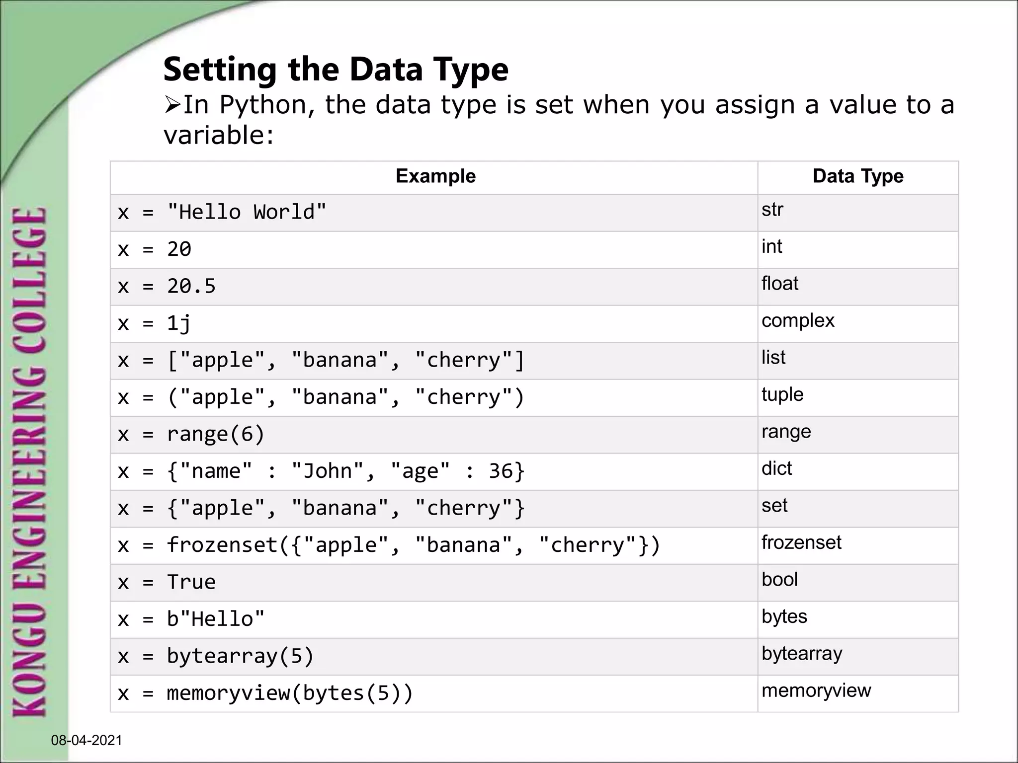Click the "str" data type cell
1018x763 pixels.
pos(772,210)
